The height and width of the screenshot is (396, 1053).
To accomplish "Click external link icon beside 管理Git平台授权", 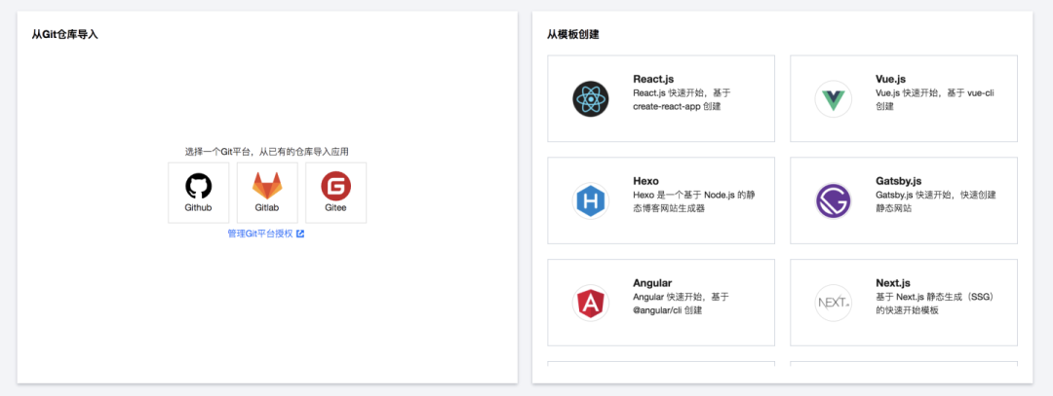I will pyautogui.click(x=300, y=234).
